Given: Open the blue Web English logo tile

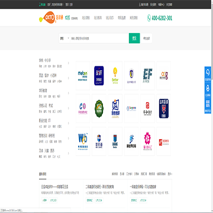Looking at the screenshot, I should (x=83, y=141).
